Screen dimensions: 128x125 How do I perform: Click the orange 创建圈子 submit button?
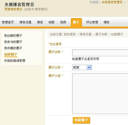coord(81,120)
